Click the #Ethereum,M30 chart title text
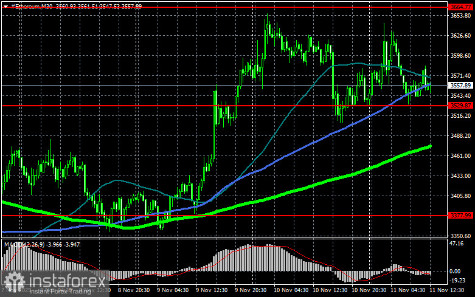This screenshot has width=475, height=297. (x=32, y=6)
